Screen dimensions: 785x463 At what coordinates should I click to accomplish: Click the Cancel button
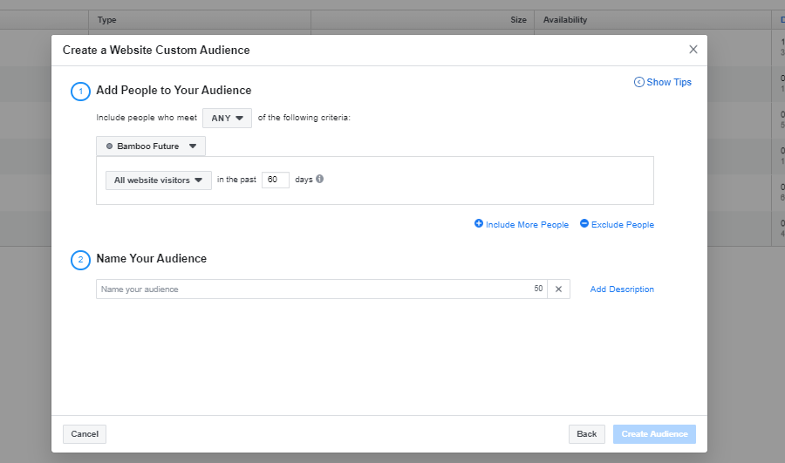[85, 434]
